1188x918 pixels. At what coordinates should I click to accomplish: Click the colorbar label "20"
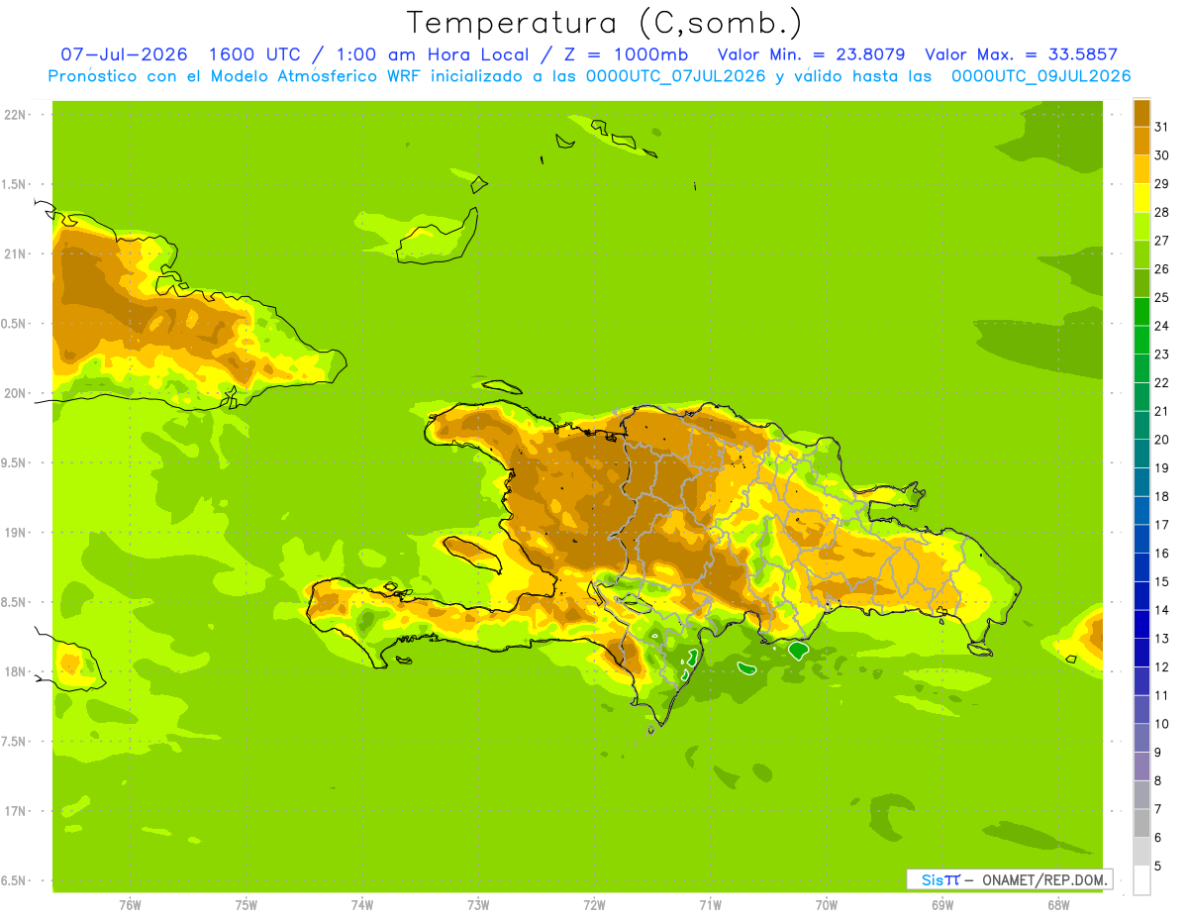[x=1161, y=440]
